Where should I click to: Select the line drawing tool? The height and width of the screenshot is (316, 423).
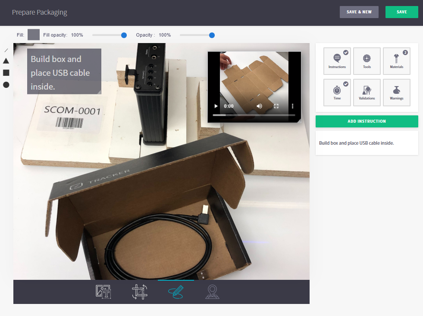tap(6, 50)
